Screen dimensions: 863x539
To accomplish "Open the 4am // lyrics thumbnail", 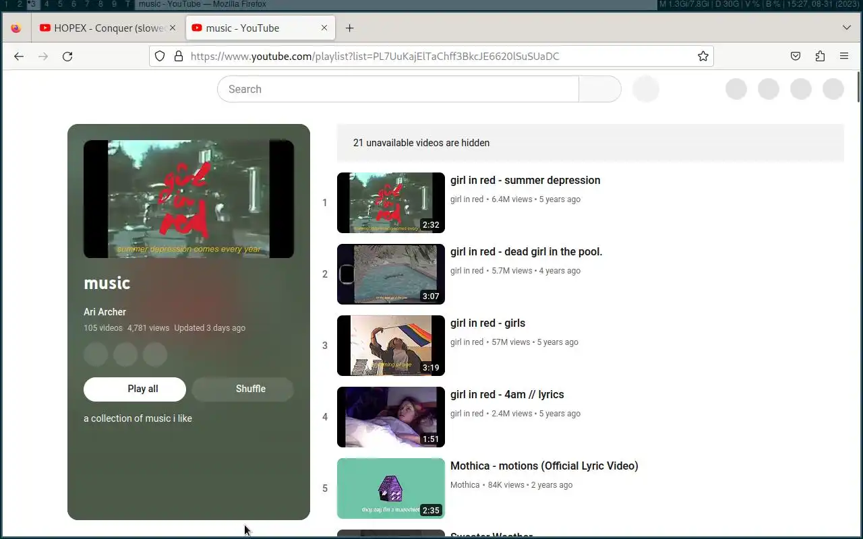I will [x=391, y=417].
